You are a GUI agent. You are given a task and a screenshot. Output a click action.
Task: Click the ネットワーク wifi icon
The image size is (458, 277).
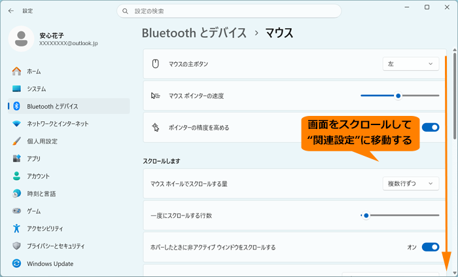coord(16,124)
